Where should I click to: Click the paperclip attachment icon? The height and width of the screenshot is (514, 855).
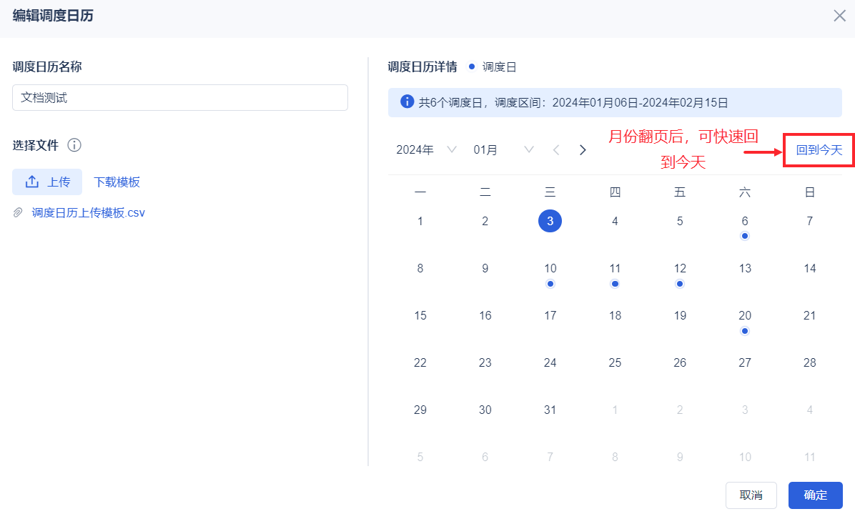tap(18, 213)
